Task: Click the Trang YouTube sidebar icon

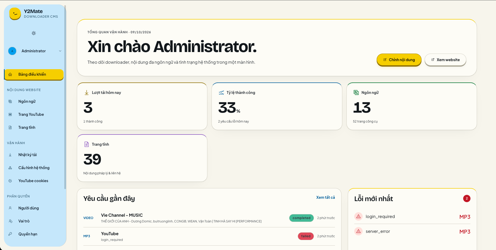Action: coord(10,114)
